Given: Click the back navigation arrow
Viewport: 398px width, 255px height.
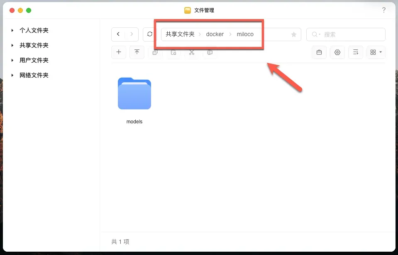Looking at the screenshot, I should coord(118,34).
